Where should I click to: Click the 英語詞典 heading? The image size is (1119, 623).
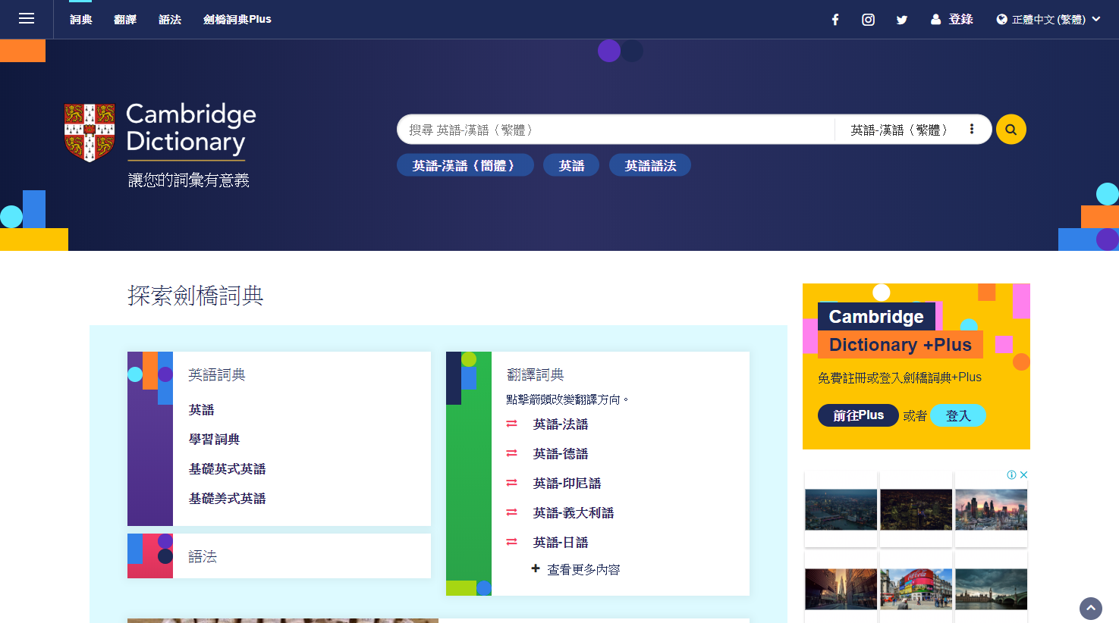217,374
